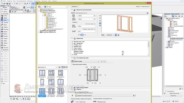Select the Slab (Перекрытие) tool
Image resolution: width=184 pixels, height=103 pixels.
[5, 27]
